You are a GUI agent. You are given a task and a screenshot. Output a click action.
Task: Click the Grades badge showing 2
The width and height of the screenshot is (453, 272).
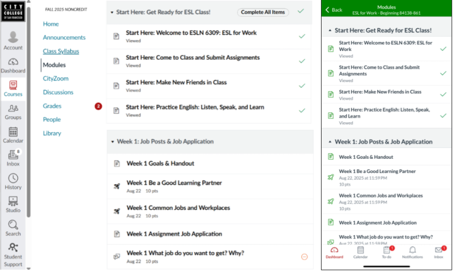pyautogui.click(x=98, y=106)
